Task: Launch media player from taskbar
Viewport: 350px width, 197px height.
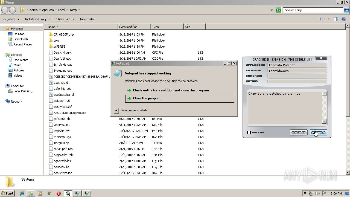Action: (40, 193)
